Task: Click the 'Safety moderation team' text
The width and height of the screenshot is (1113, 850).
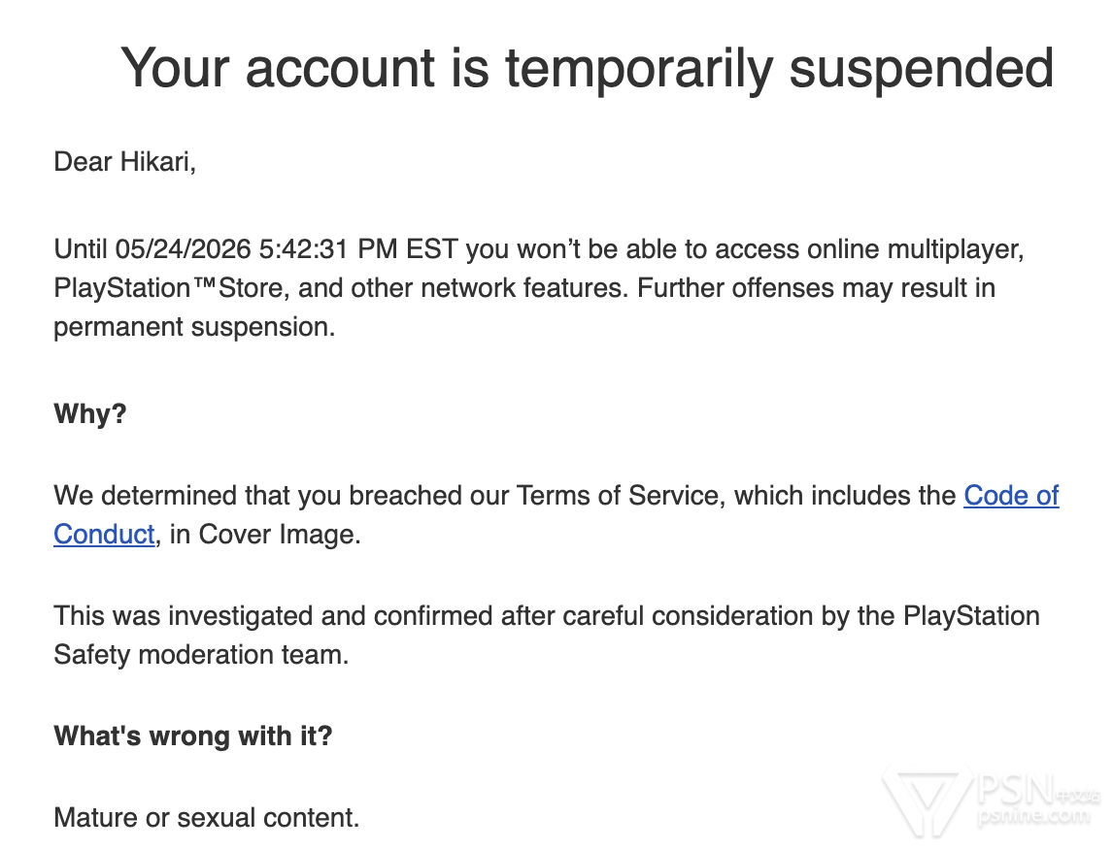Action: (199, 654)
